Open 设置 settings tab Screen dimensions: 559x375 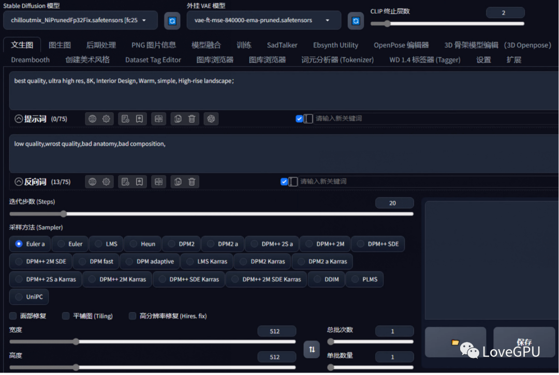click(x=483, y=60)
